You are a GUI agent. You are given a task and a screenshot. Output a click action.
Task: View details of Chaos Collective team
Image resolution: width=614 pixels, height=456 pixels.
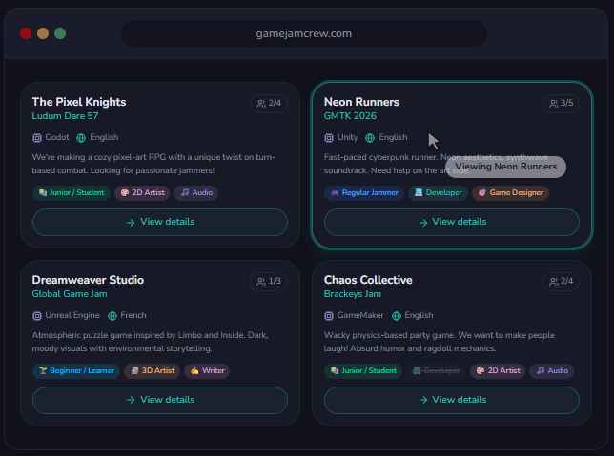pos(451,400)
